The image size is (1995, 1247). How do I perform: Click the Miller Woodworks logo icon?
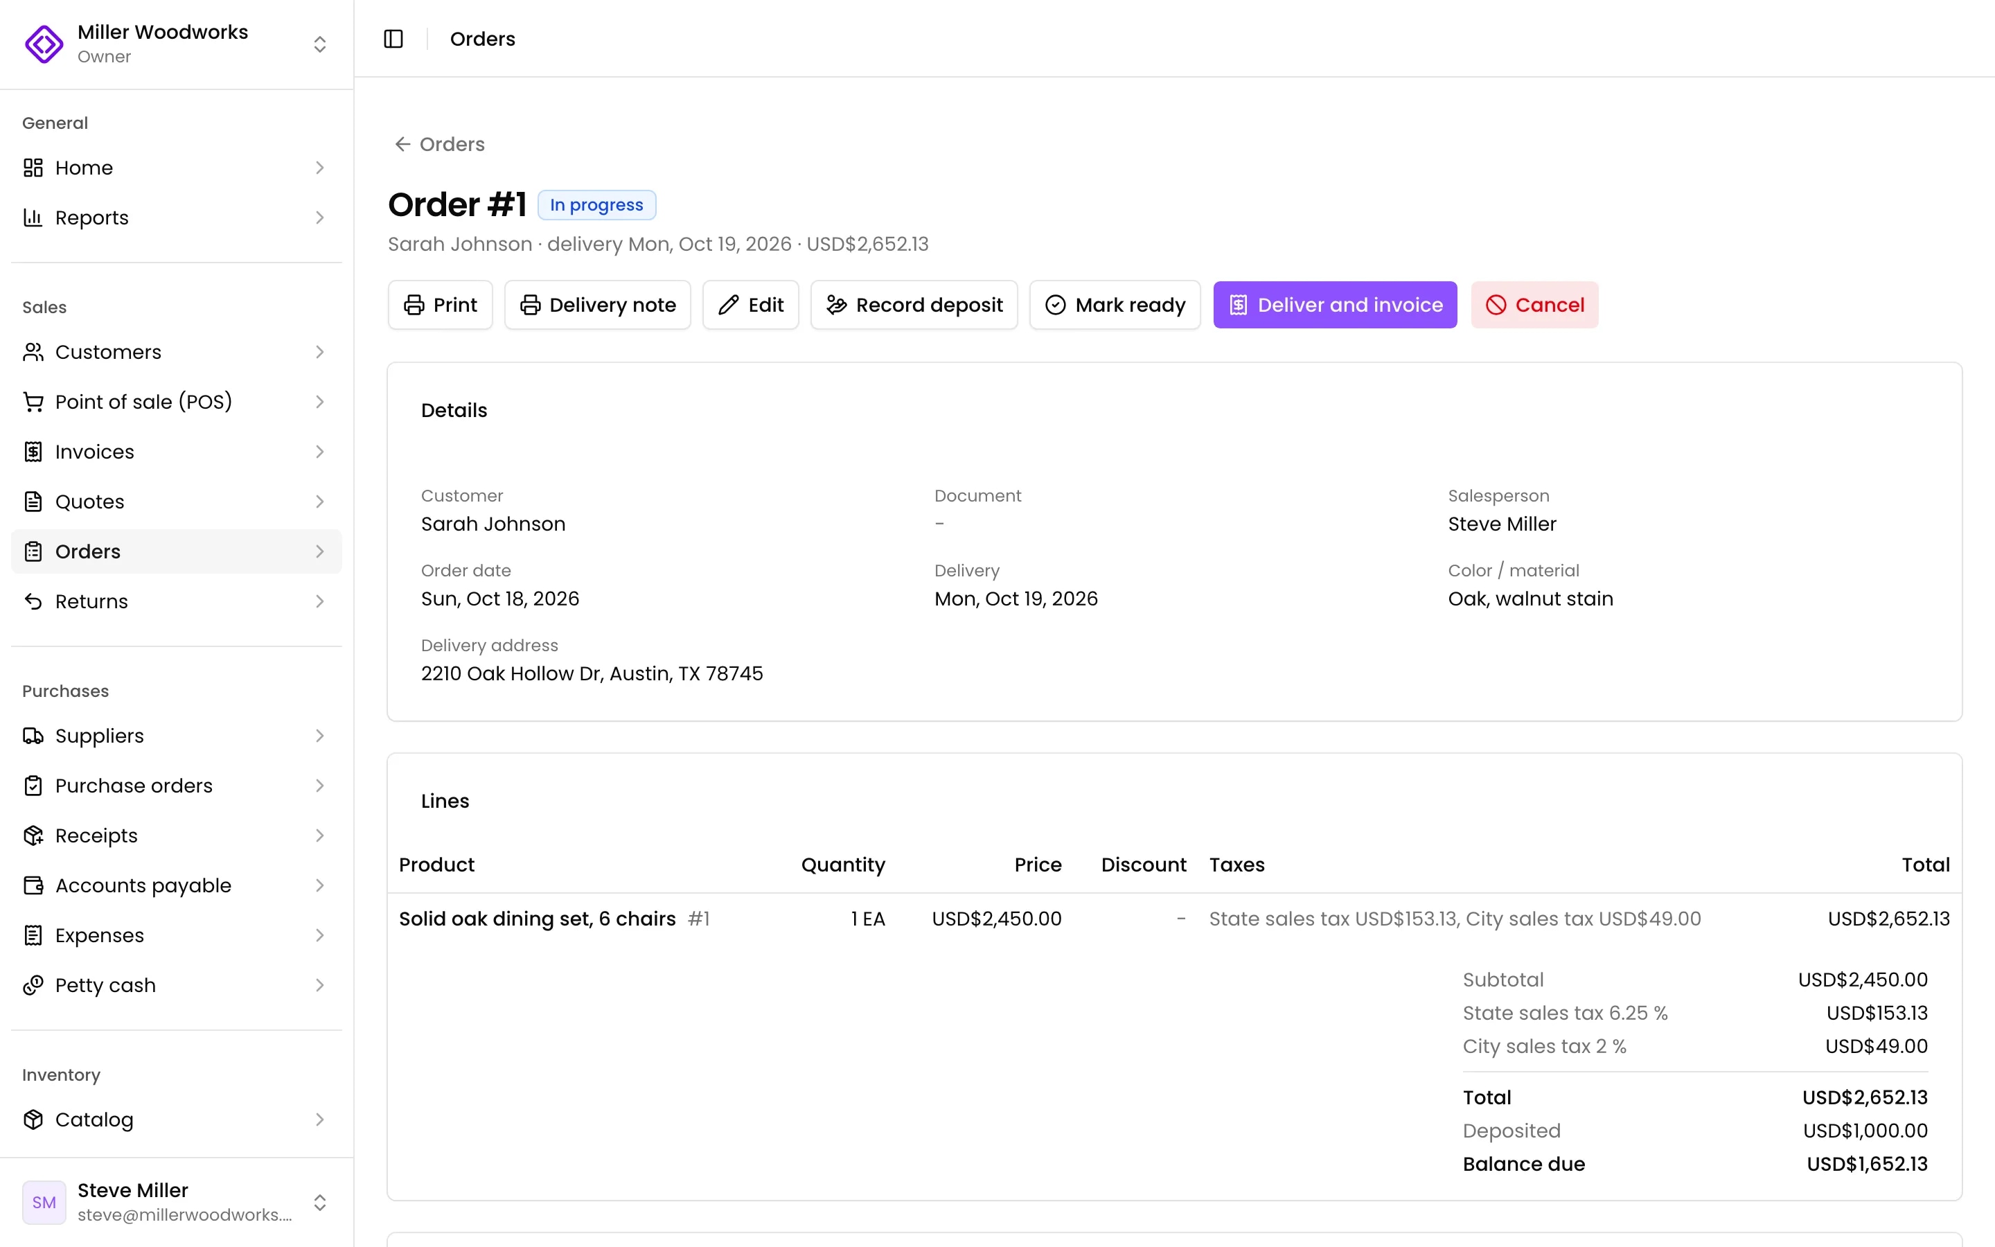pyautogui.click(x=44, y=44)
